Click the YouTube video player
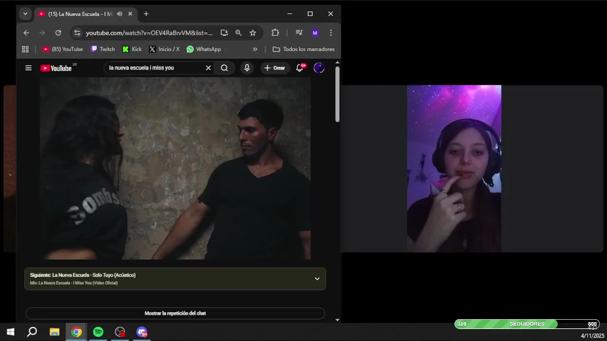This screenshot has height=341, width=607. pos(175,168)
